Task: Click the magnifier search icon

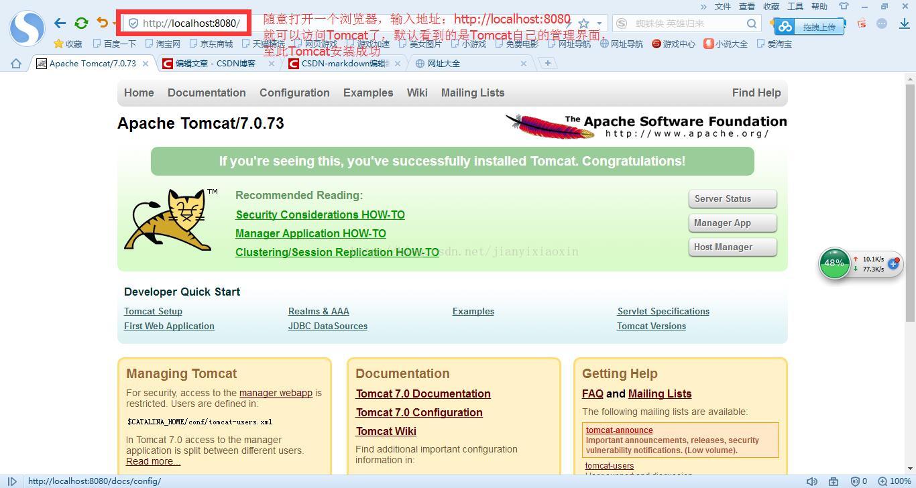Action: tap(752, 23)
